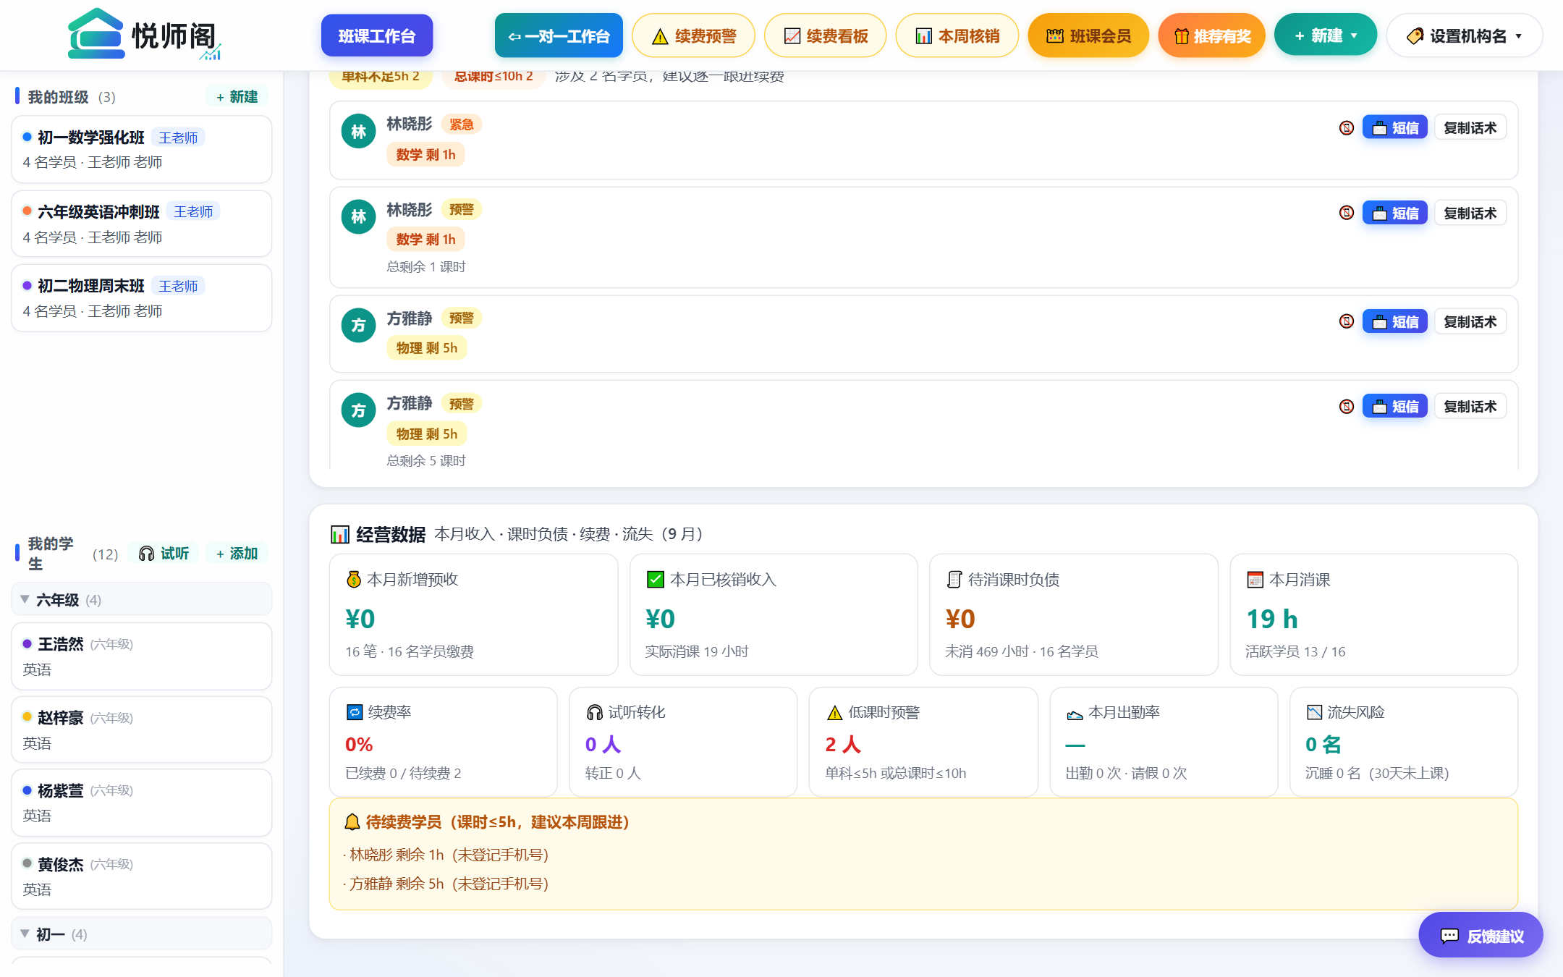Click 方 avatar in 总剩余 5 课时 row
Screen dimensions: 1563x977
coord(358,410)
